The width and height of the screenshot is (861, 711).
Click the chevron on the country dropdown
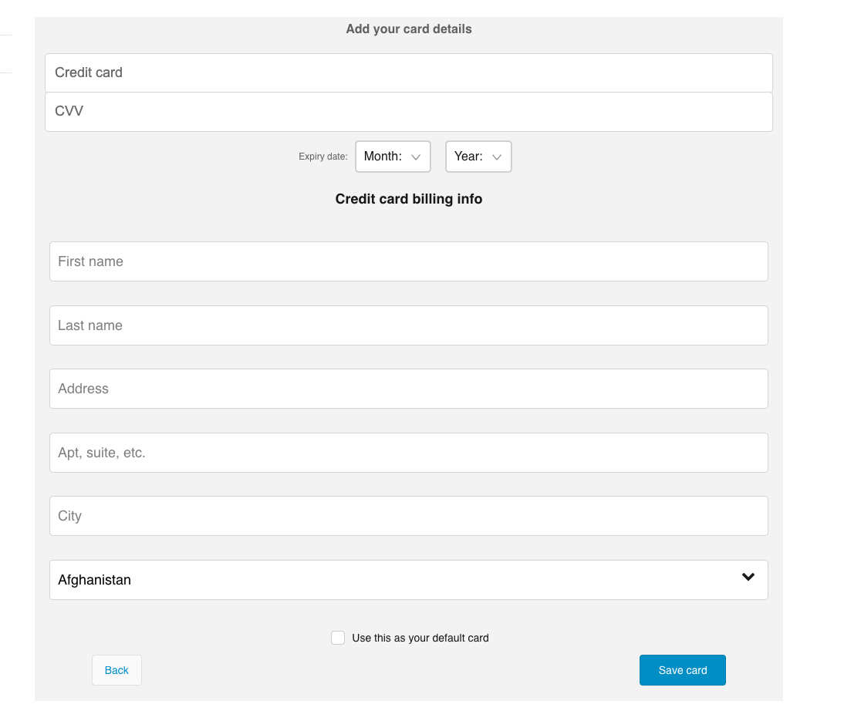[747, 577]
